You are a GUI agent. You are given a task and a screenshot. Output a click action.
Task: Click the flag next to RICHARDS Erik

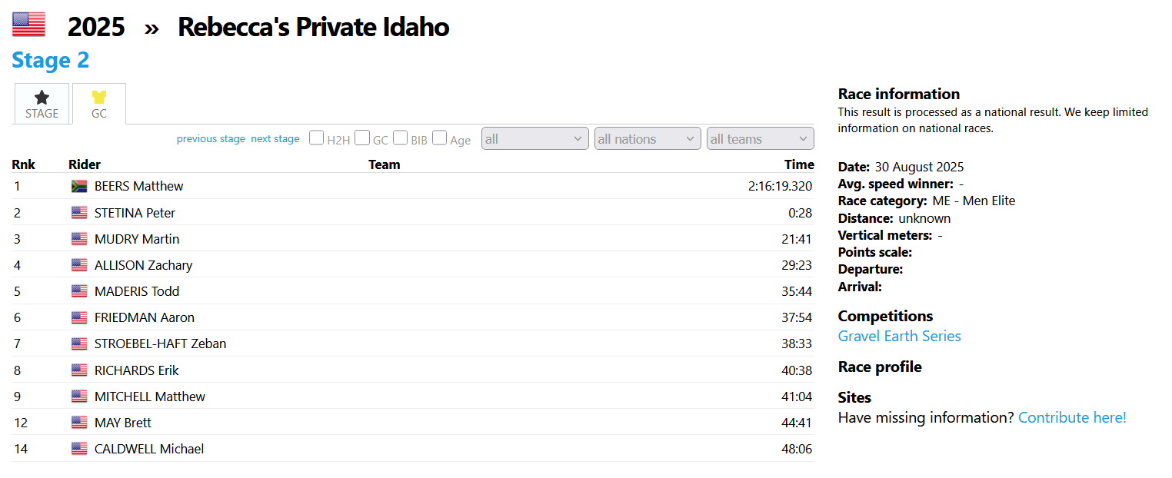pyautogui.click(x=79, y=370)
